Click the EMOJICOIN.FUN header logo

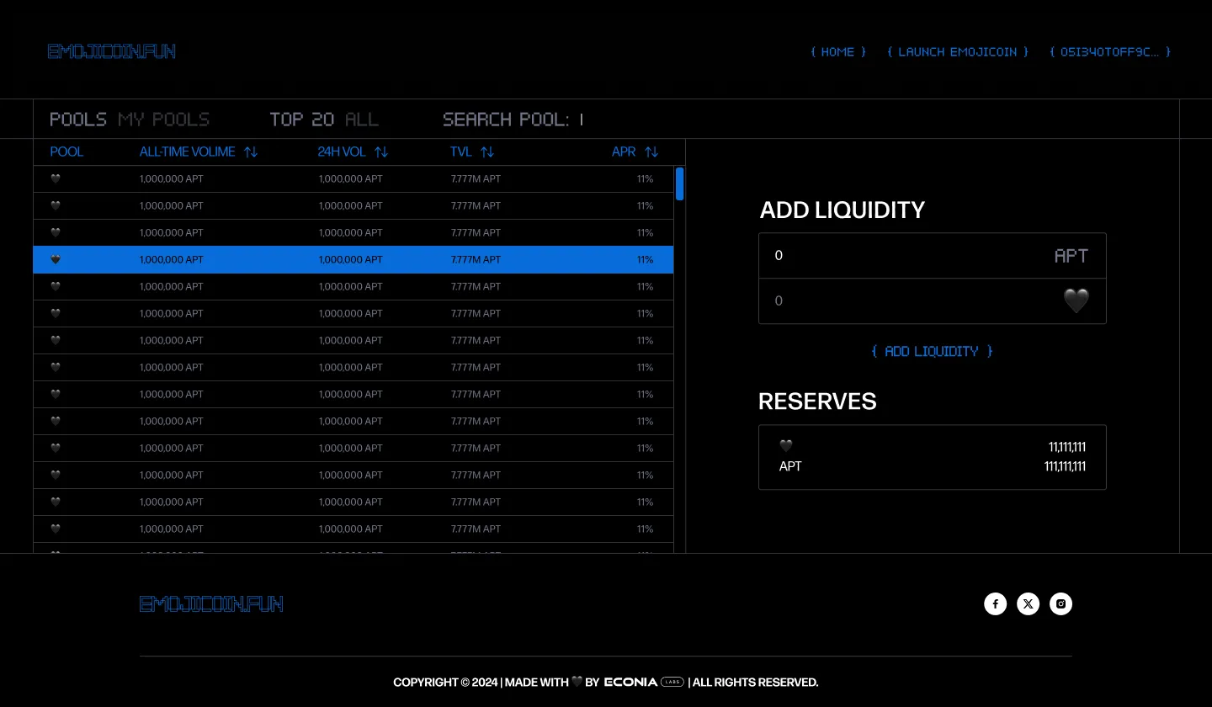pos(112,51)
